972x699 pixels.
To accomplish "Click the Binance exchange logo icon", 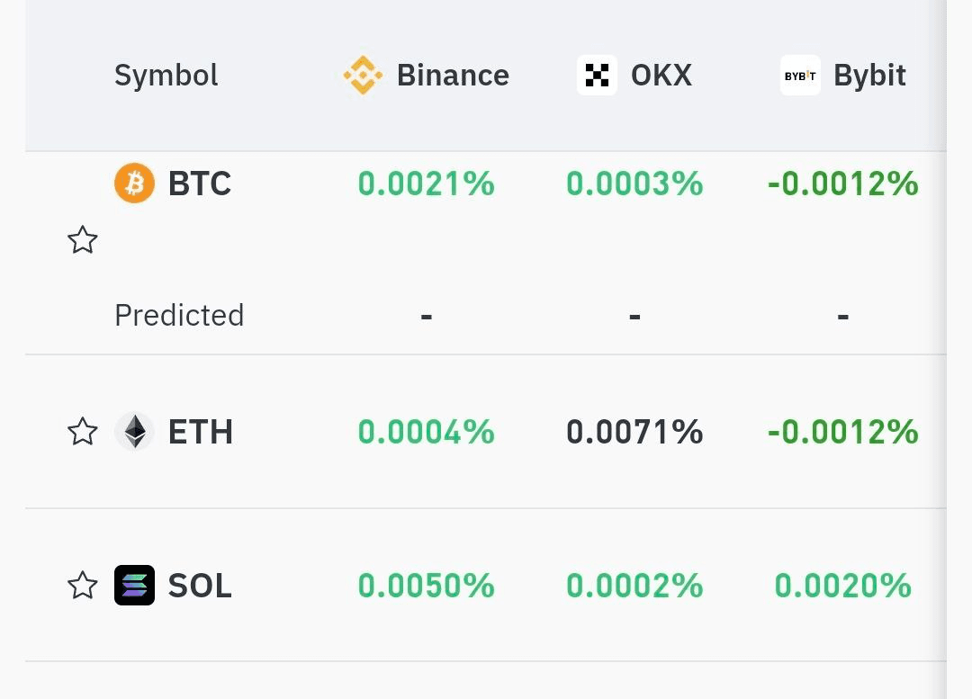I will coord(363,75).
